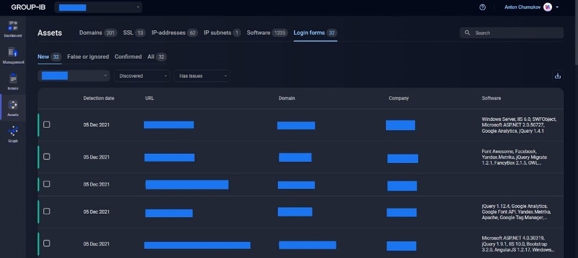Switch to the IP subnets tab

pyautogui.click(x=222, y=33)
